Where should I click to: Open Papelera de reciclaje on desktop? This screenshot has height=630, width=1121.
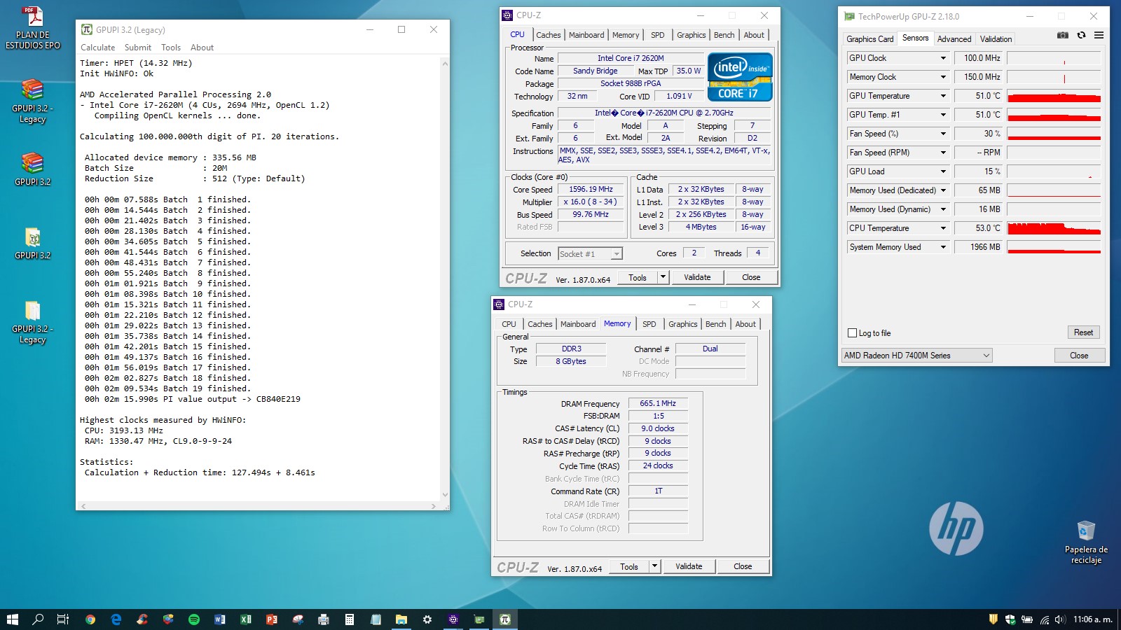tap(1086, 541)
